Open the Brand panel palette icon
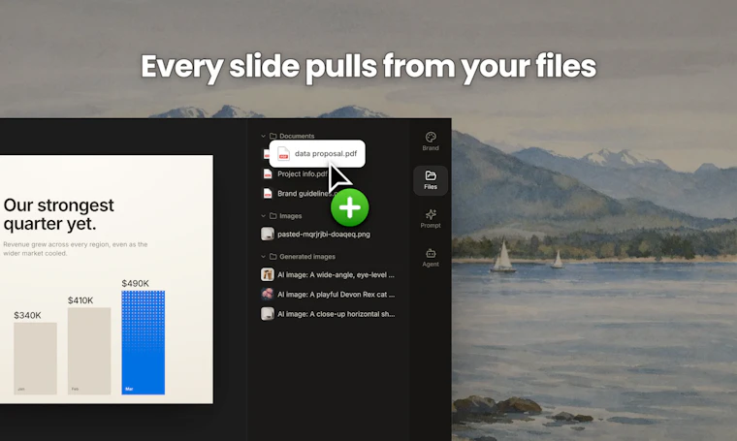 tap(431, 137)
